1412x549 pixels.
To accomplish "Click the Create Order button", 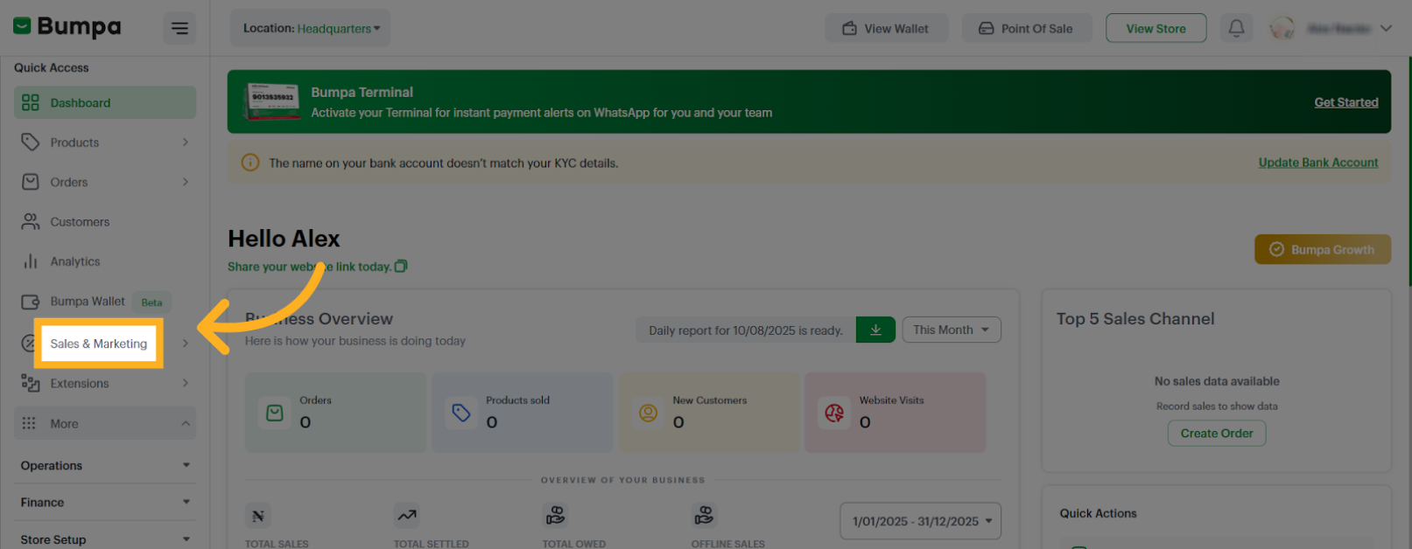I will 1217,433.
